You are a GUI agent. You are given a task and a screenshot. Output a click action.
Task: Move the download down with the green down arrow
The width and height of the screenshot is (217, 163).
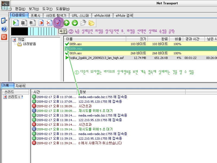coord(75,23)
